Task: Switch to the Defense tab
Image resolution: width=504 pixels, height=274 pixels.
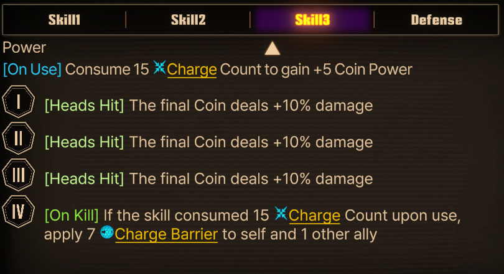Action: coord(436,20)
